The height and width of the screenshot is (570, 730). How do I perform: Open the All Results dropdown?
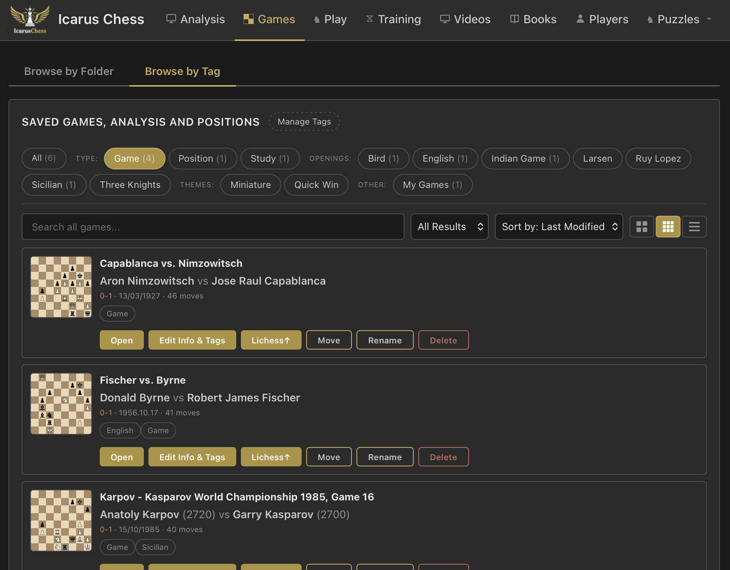tap(449, 227)
